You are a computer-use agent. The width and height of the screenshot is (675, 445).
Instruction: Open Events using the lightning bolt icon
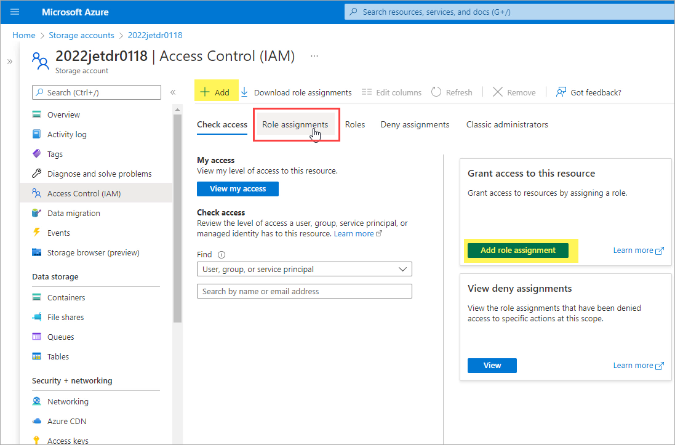37,233
